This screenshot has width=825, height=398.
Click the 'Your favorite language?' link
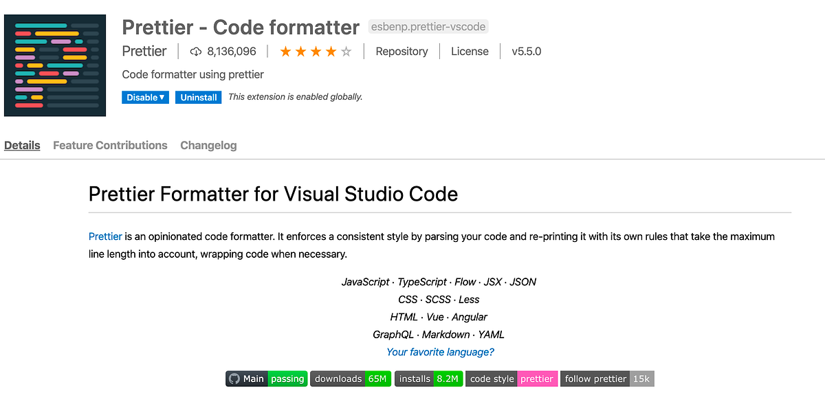[x=440, y=352]
